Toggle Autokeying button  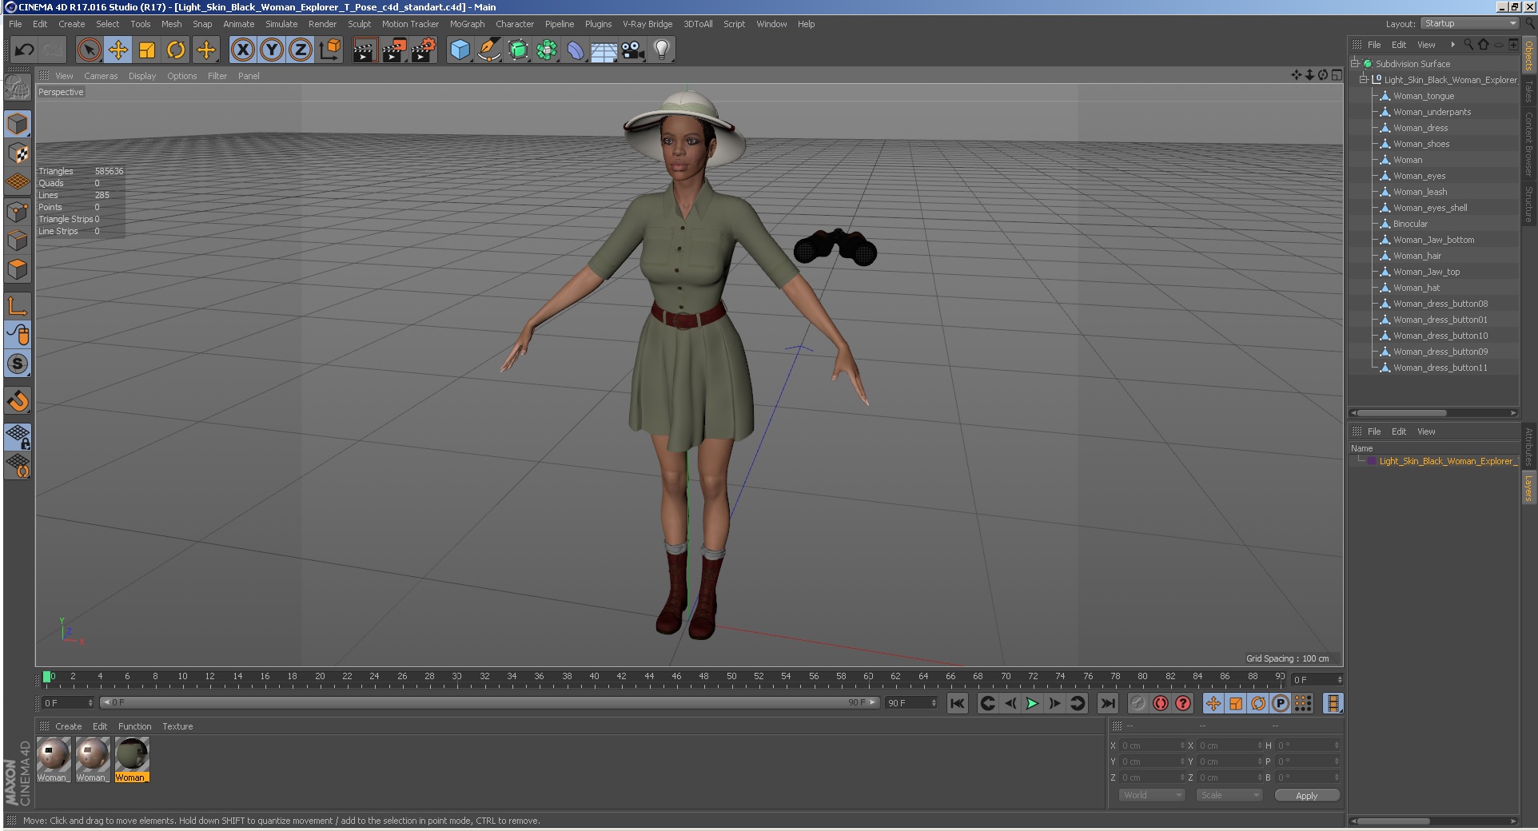point(1161,703)
